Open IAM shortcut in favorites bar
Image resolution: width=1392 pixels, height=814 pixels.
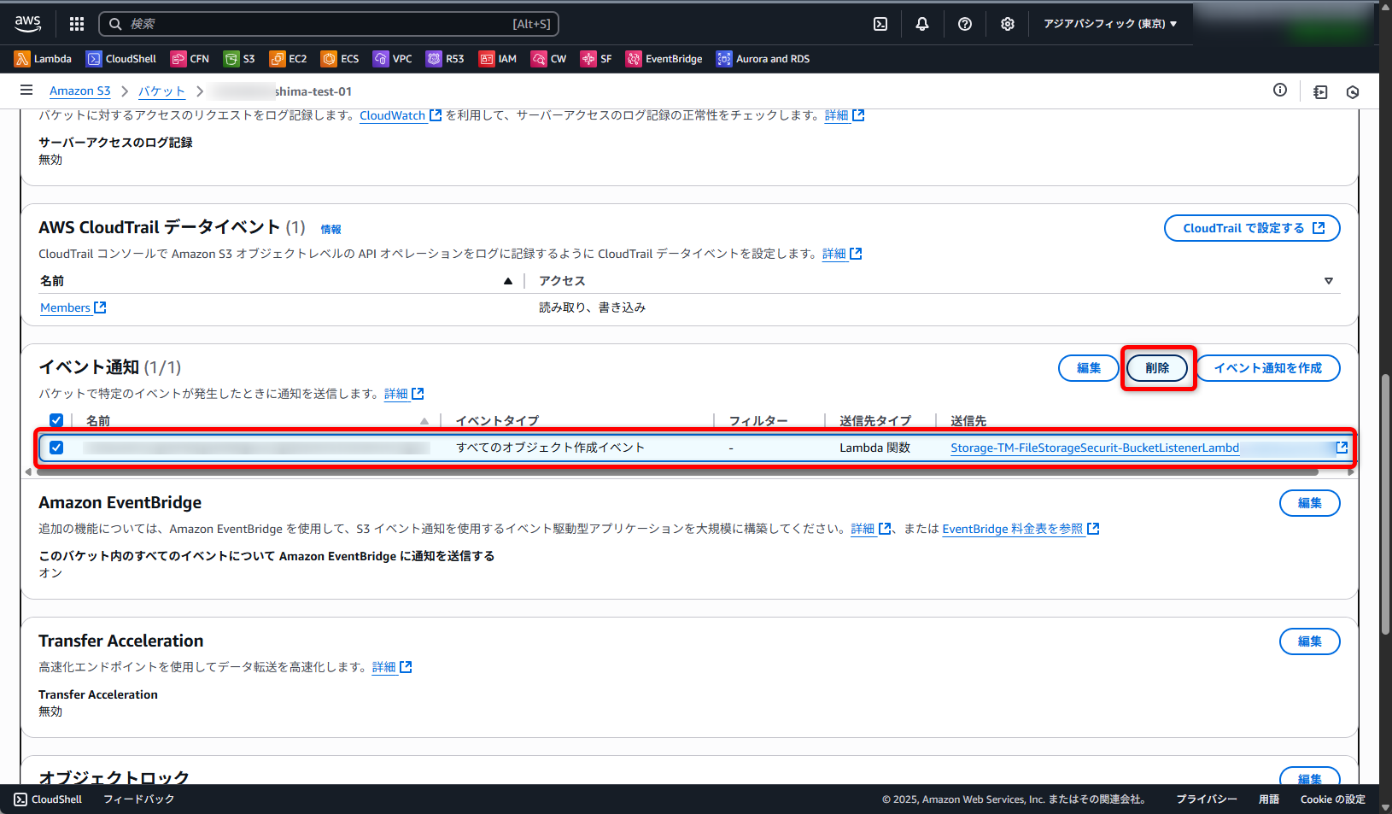click(x=498, y=59)
